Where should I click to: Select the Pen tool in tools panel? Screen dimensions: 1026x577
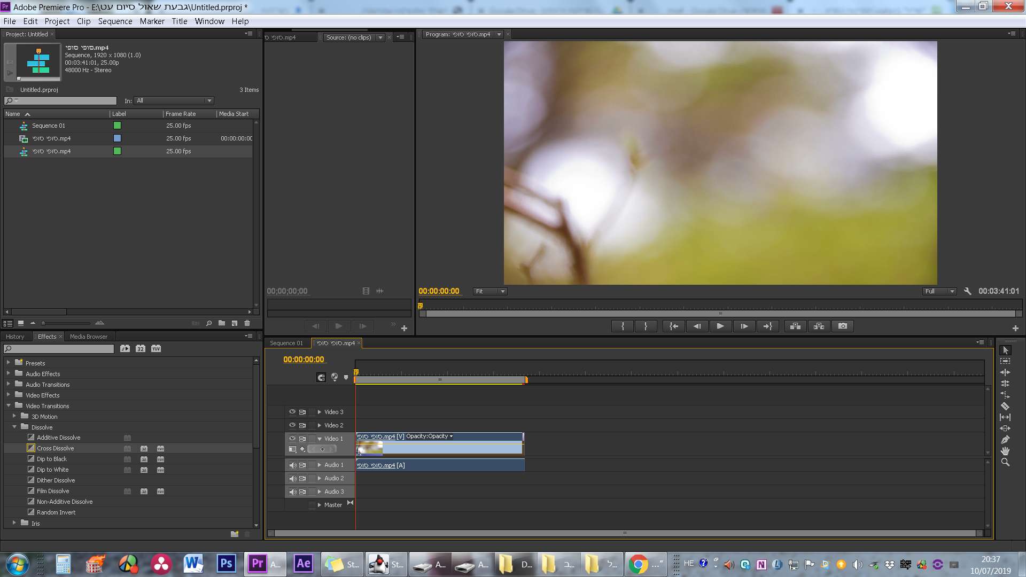[x=1005, y=440]
